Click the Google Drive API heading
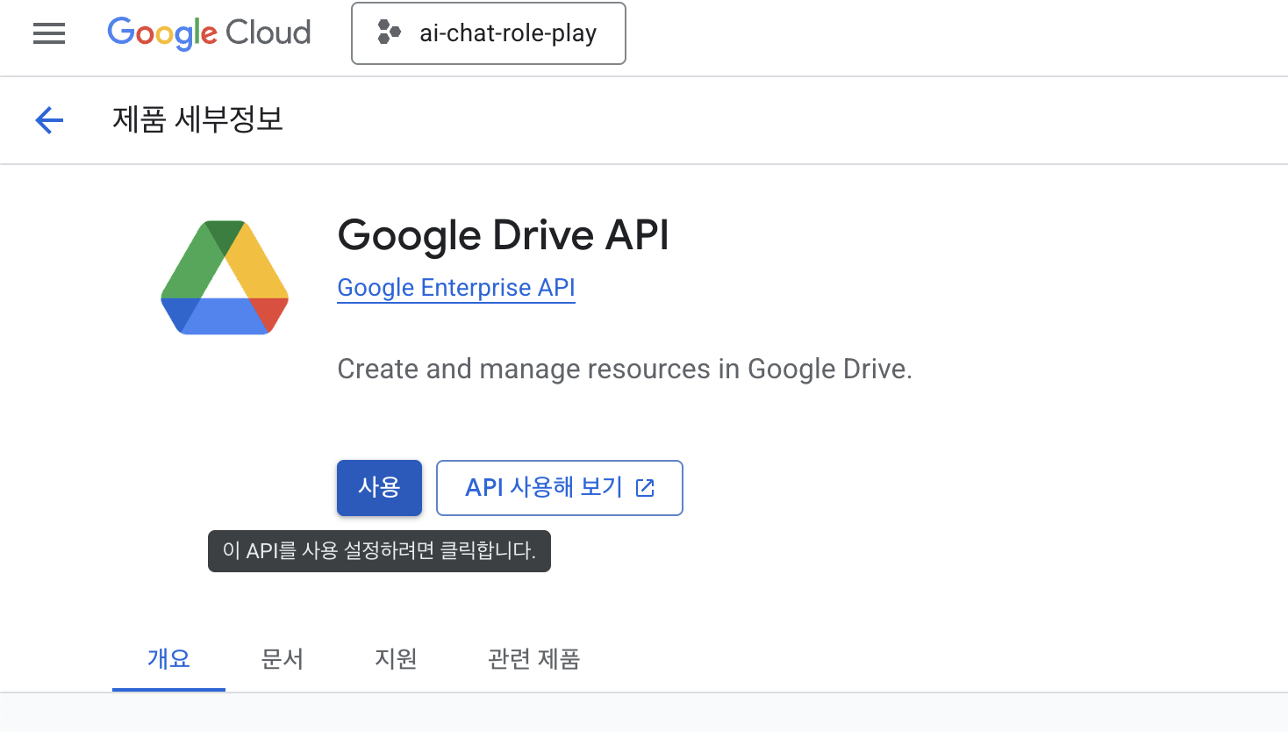 (x=504, y=235)
